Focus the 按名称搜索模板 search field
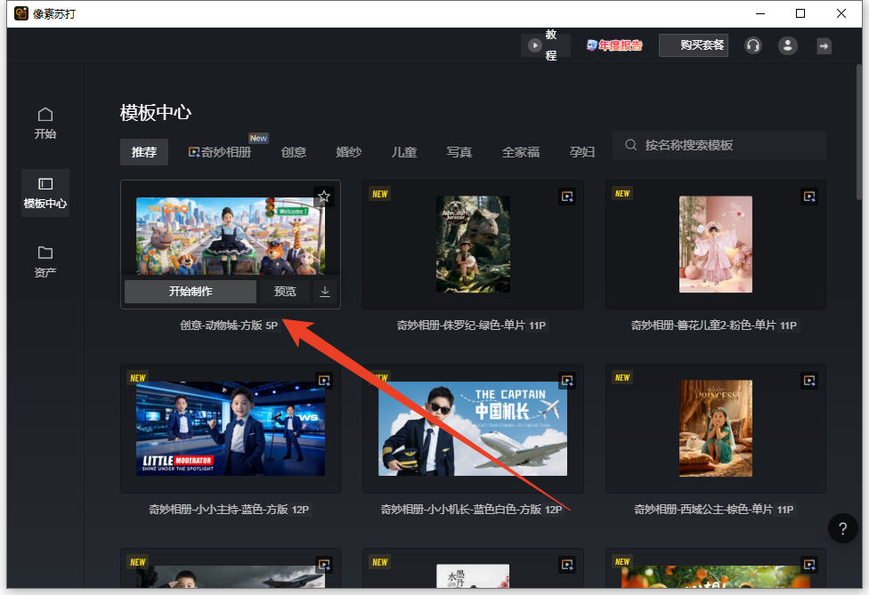Image resolution: width=869 pixels, height=595 pixels. [719, 145]
